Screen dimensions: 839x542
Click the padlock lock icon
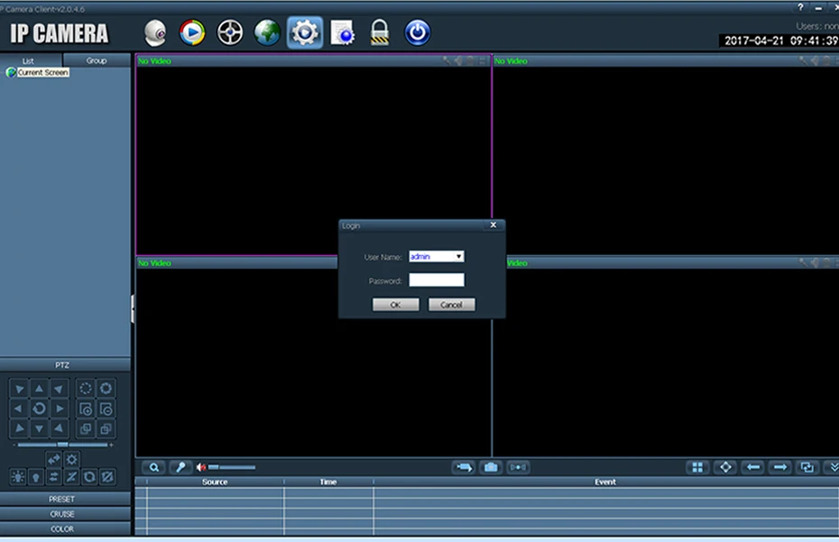(380, 32)
